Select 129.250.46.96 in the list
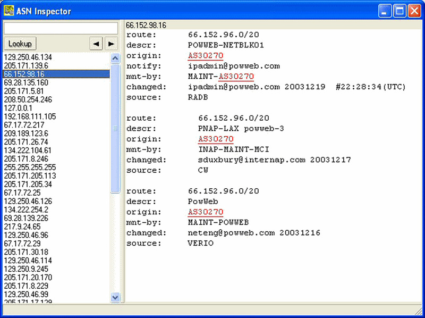425x318 pixels. tap(56, 235)
